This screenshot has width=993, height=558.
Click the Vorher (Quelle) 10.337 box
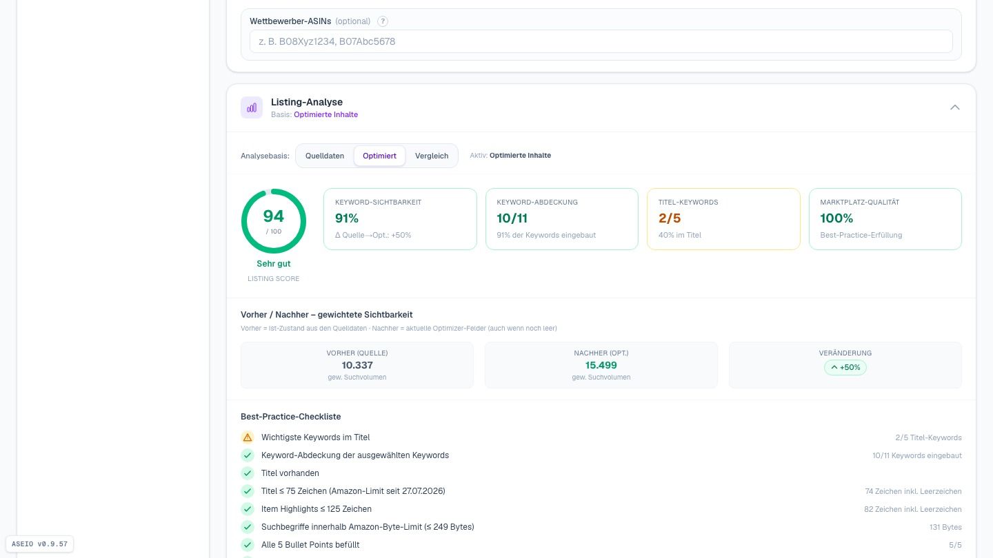pos(357,365)
